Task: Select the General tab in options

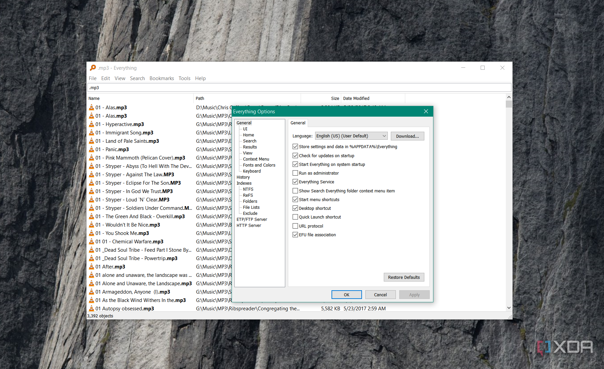Action: point(298,123)
